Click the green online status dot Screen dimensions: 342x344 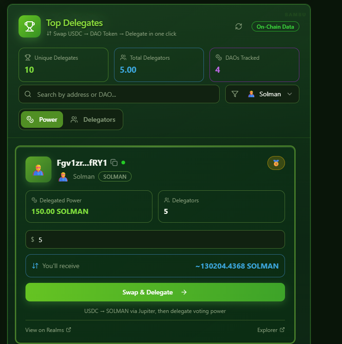(x=123, y=163)
